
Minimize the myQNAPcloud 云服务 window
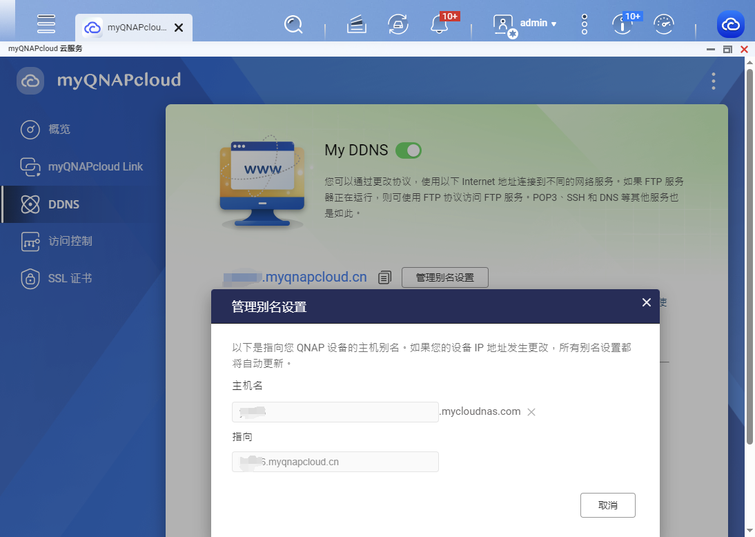pyautogui.click(x=711, y=49)
